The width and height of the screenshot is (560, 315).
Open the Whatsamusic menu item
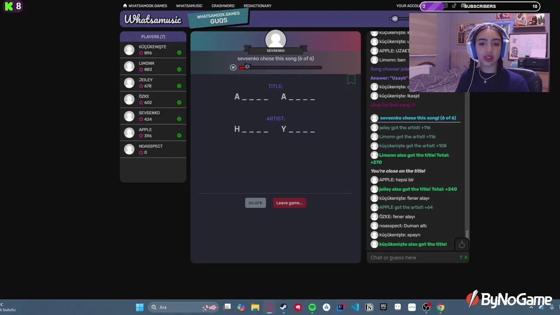[x=189, y=6]
